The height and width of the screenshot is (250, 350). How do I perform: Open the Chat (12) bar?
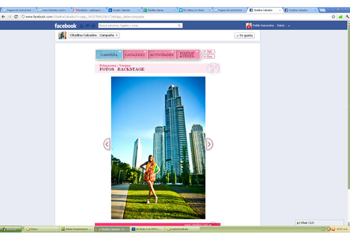(x=319, y=223)
